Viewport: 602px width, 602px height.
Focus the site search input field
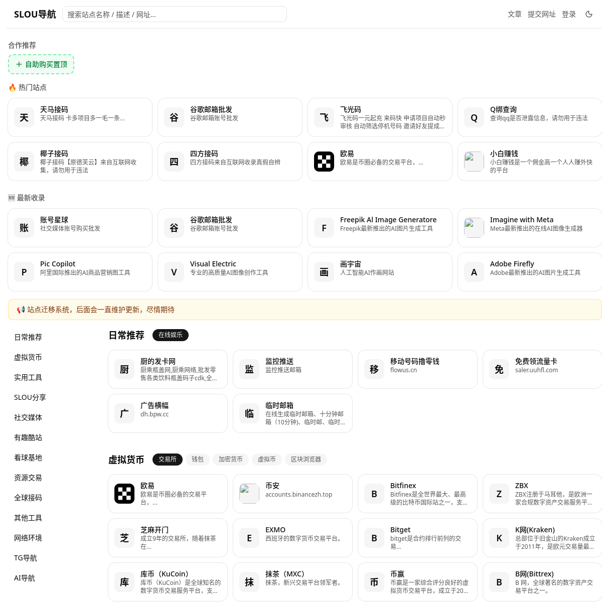175,14
